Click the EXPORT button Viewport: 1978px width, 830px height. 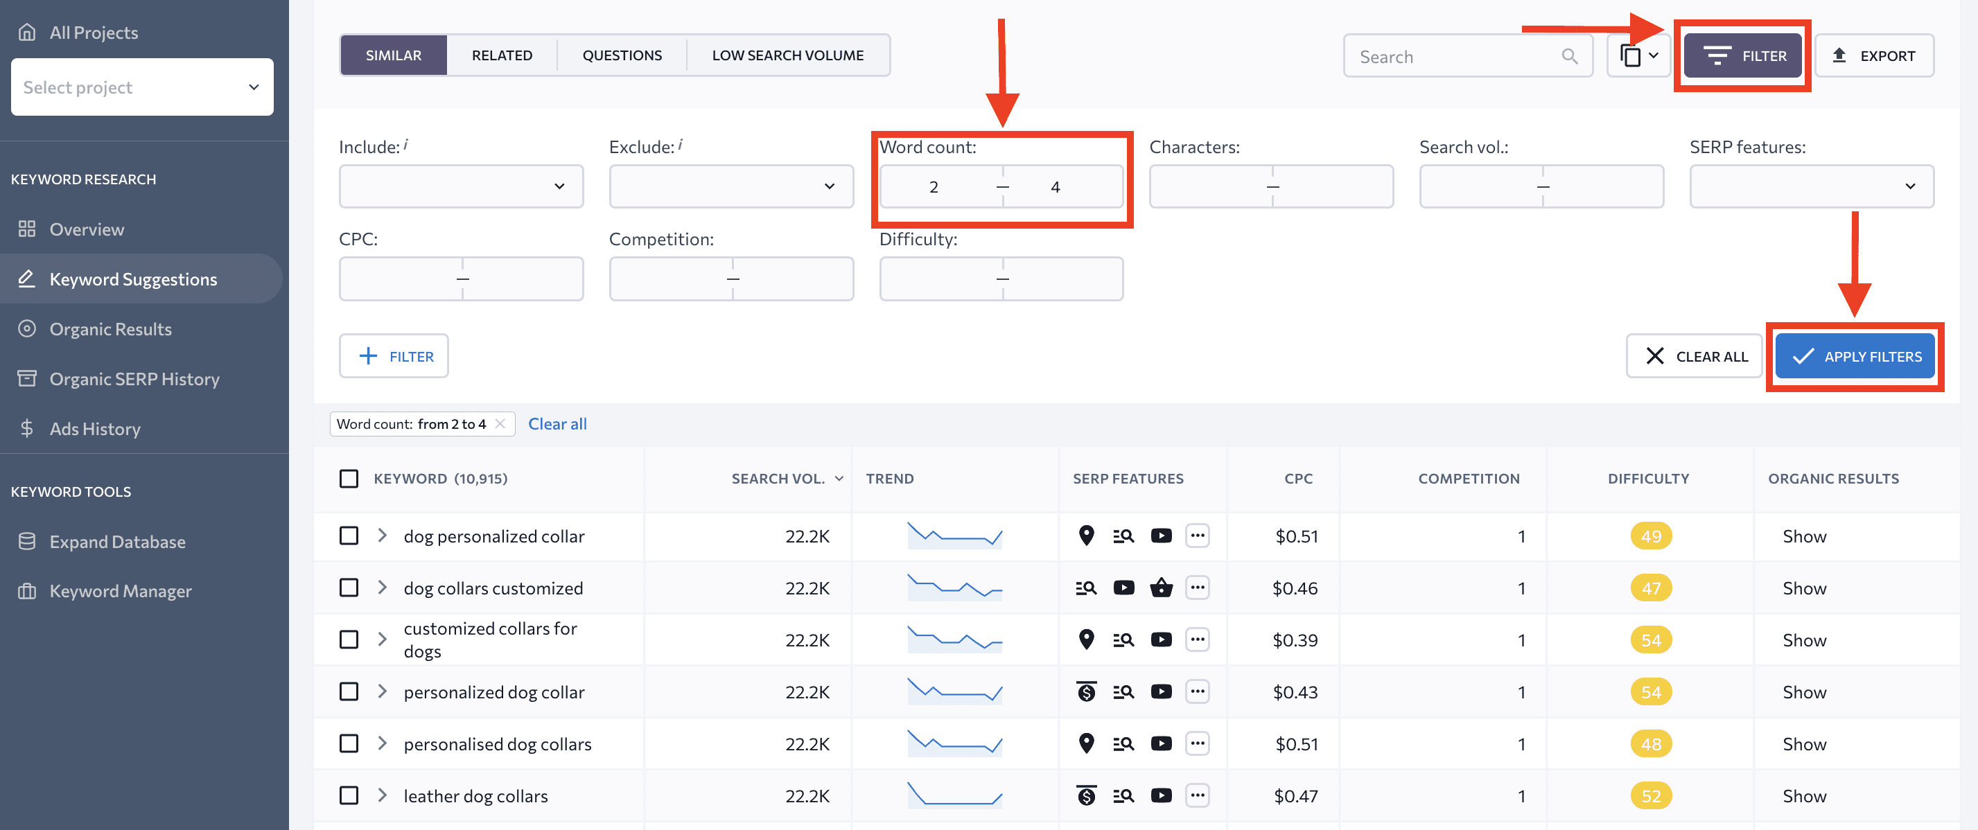coord(1878,54)
